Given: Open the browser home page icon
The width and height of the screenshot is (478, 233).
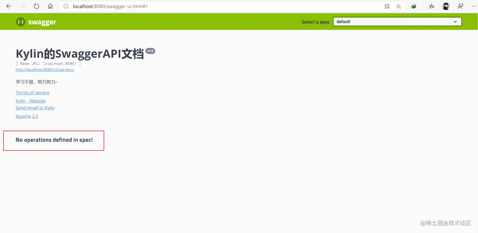Looking at the screenshot, I should (50, 6).
